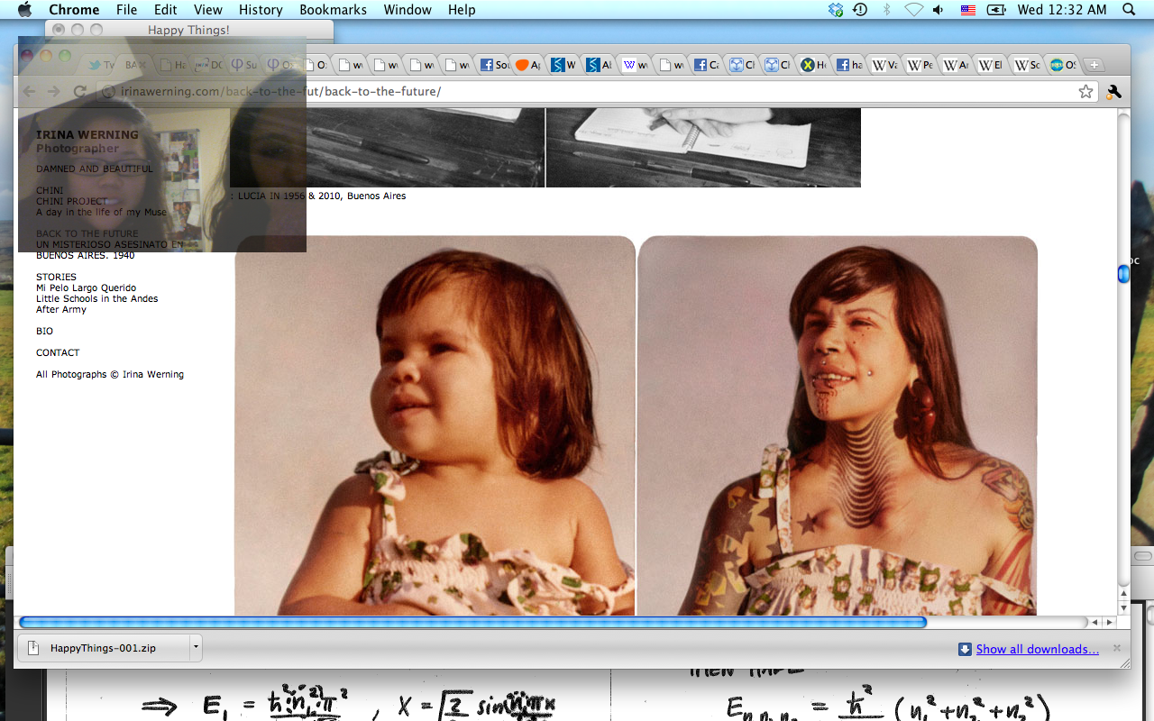Click the Chrome wrench settings icon
This screenshot has width=1154, height=721.
pos(1113,91)
